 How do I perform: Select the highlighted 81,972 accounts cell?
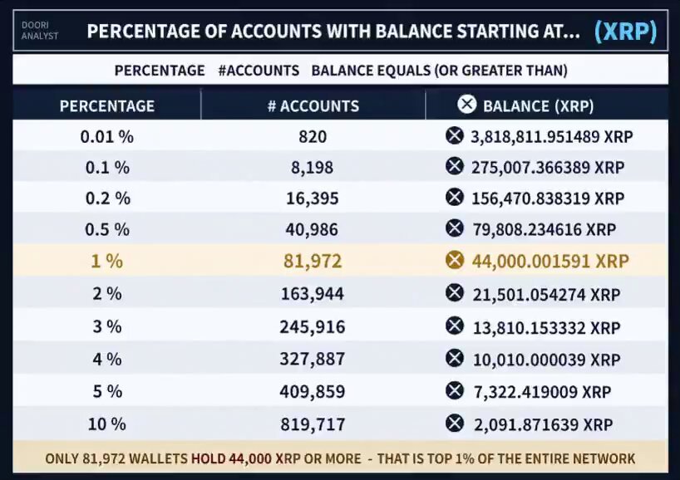click(313, 261)
